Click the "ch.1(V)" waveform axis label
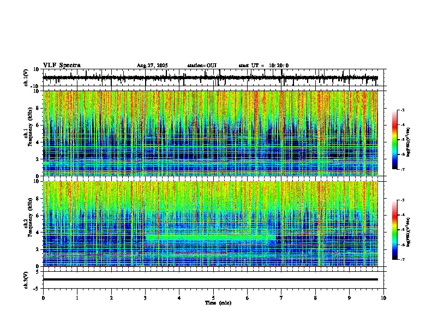The width and height of the screenshot is (432, 334). pyautogui.click(x=26, y=77)
